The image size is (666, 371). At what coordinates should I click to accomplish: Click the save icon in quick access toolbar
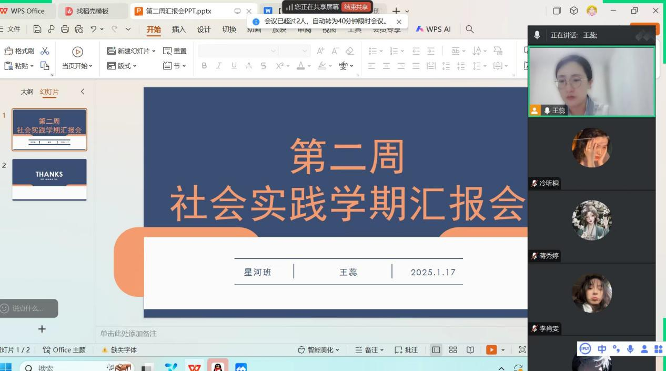pyautogui.click(x=37, y=29)
